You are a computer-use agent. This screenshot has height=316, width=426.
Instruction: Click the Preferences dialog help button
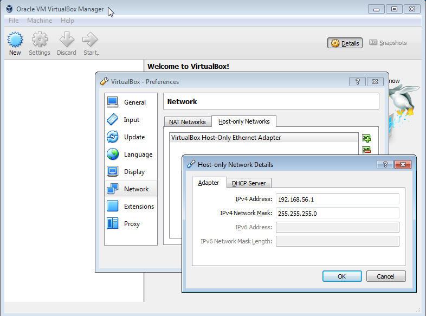click(357, 81)
